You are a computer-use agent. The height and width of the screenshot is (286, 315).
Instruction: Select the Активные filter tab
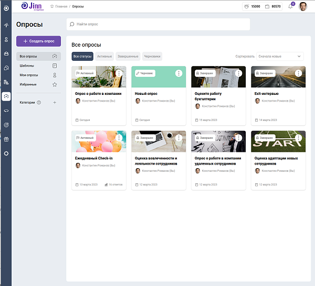tap(104, 57)
